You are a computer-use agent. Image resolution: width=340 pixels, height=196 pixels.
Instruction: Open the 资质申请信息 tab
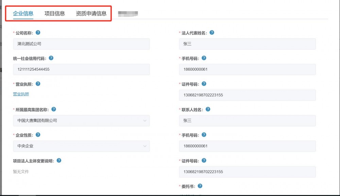point(91,14)
